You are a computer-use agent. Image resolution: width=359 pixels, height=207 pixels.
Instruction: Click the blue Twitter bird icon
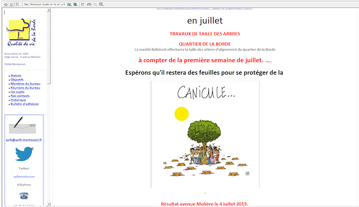[24, 154]
